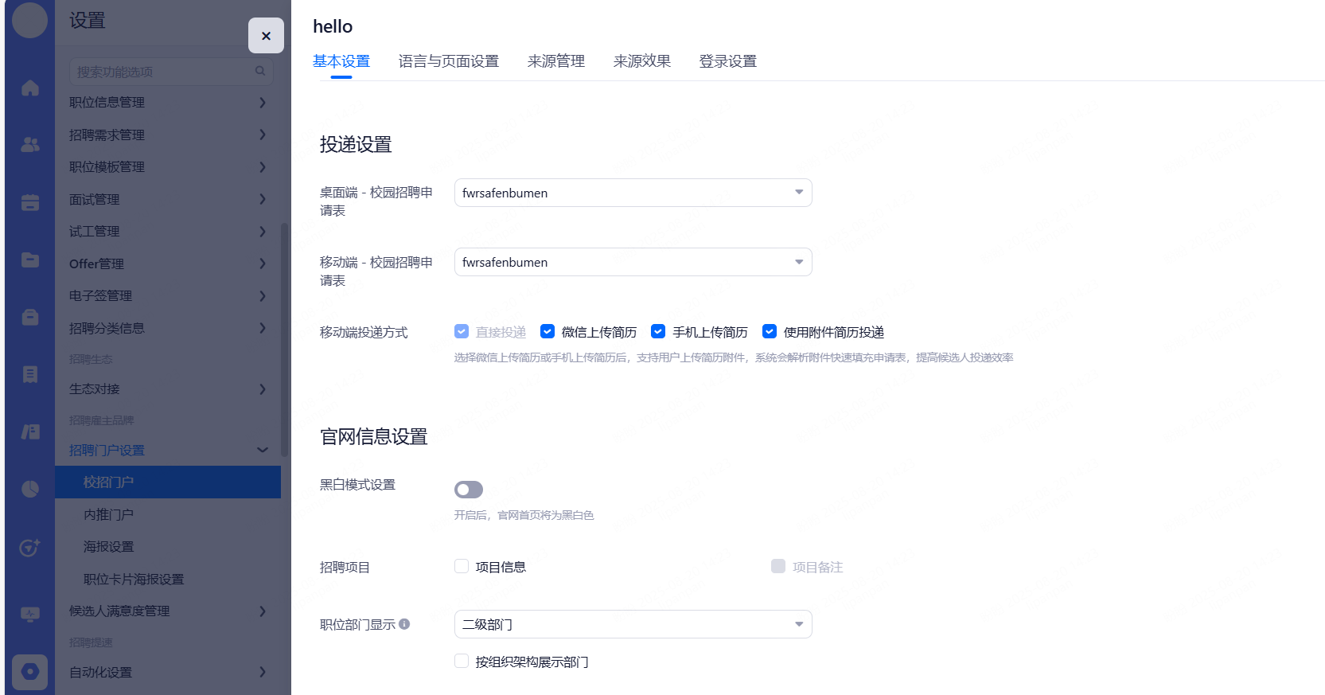
Task: Turn on the 黑白模式设置 toggle switch
Action: [469, 490]
